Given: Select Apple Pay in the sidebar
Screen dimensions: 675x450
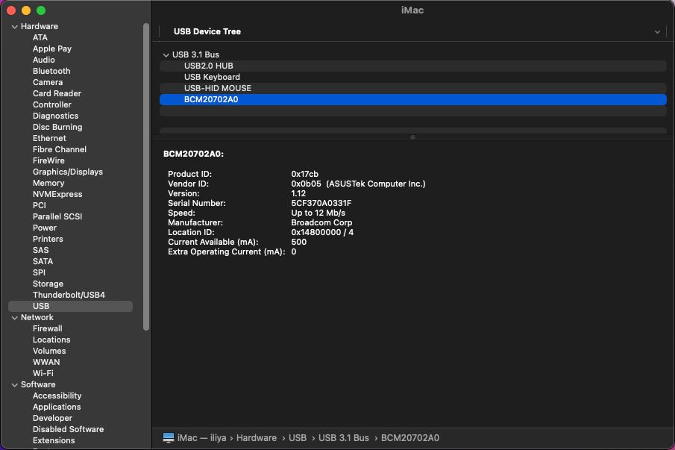Looking at the screenshot, I should [52, 49].
